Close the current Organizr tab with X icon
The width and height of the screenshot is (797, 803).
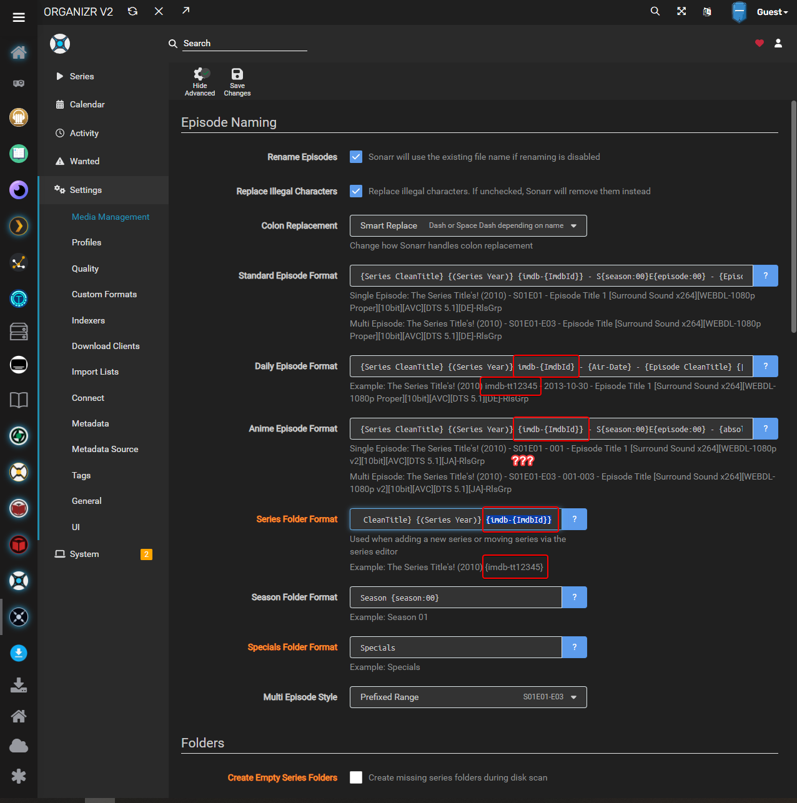click(159, 11)
